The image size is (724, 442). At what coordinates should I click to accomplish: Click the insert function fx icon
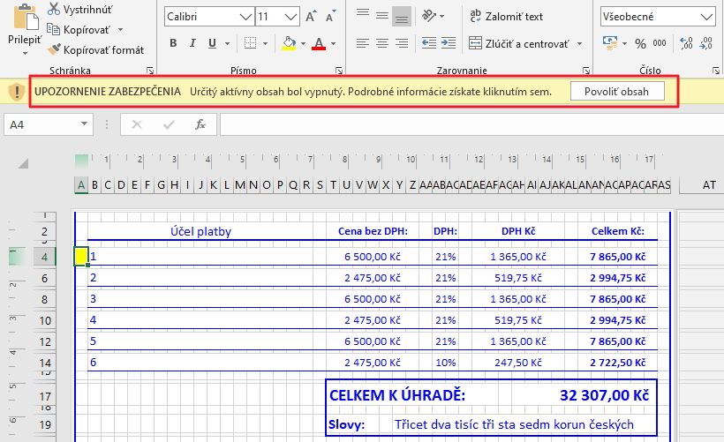tap(200, 124)
